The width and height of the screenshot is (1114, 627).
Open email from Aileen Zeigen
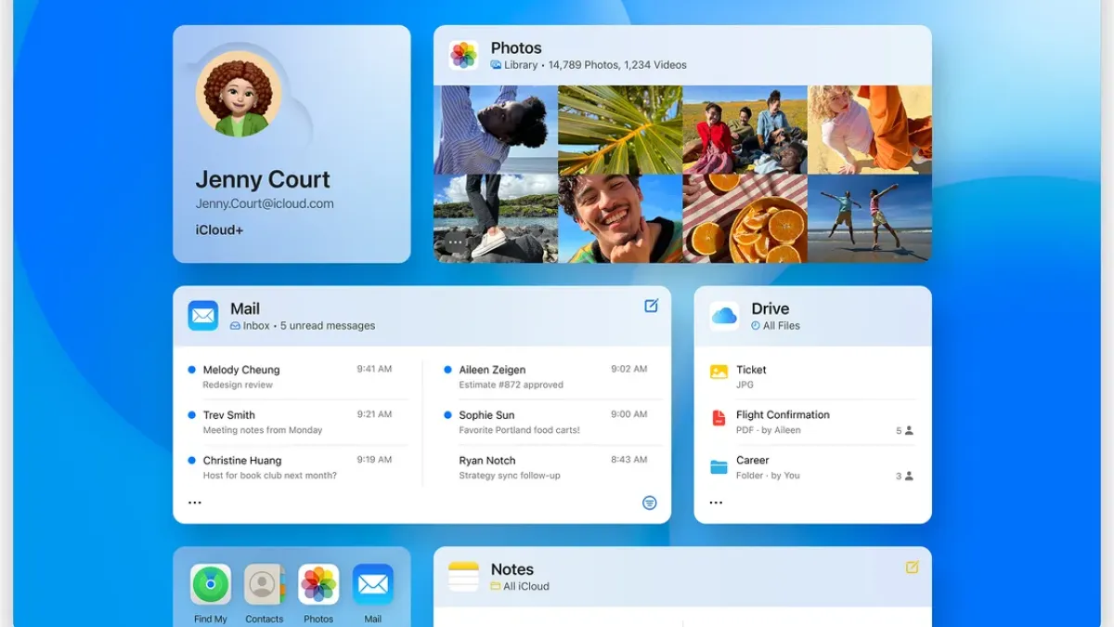pyautogui.click(x=551, y=376)
